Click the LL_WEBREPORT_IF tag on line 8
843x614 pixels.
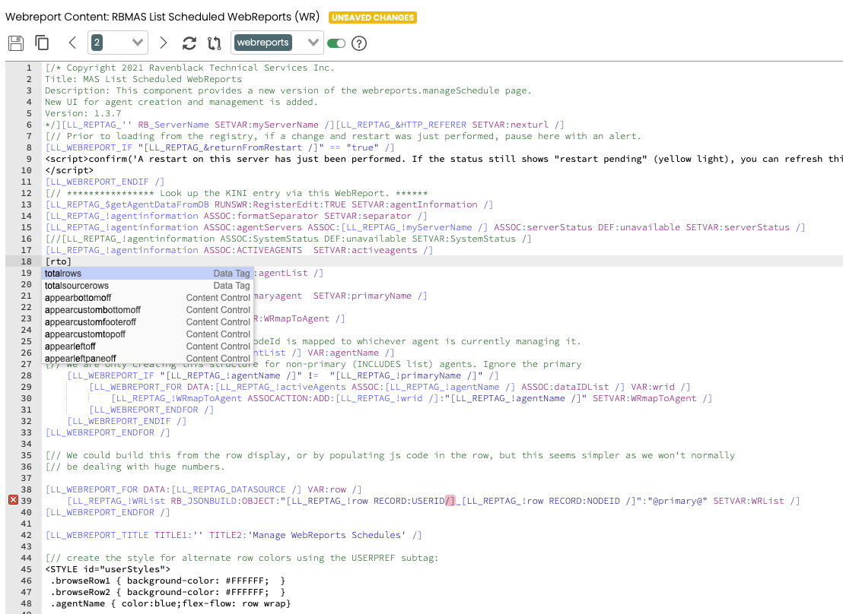click(x=220, y=147)
